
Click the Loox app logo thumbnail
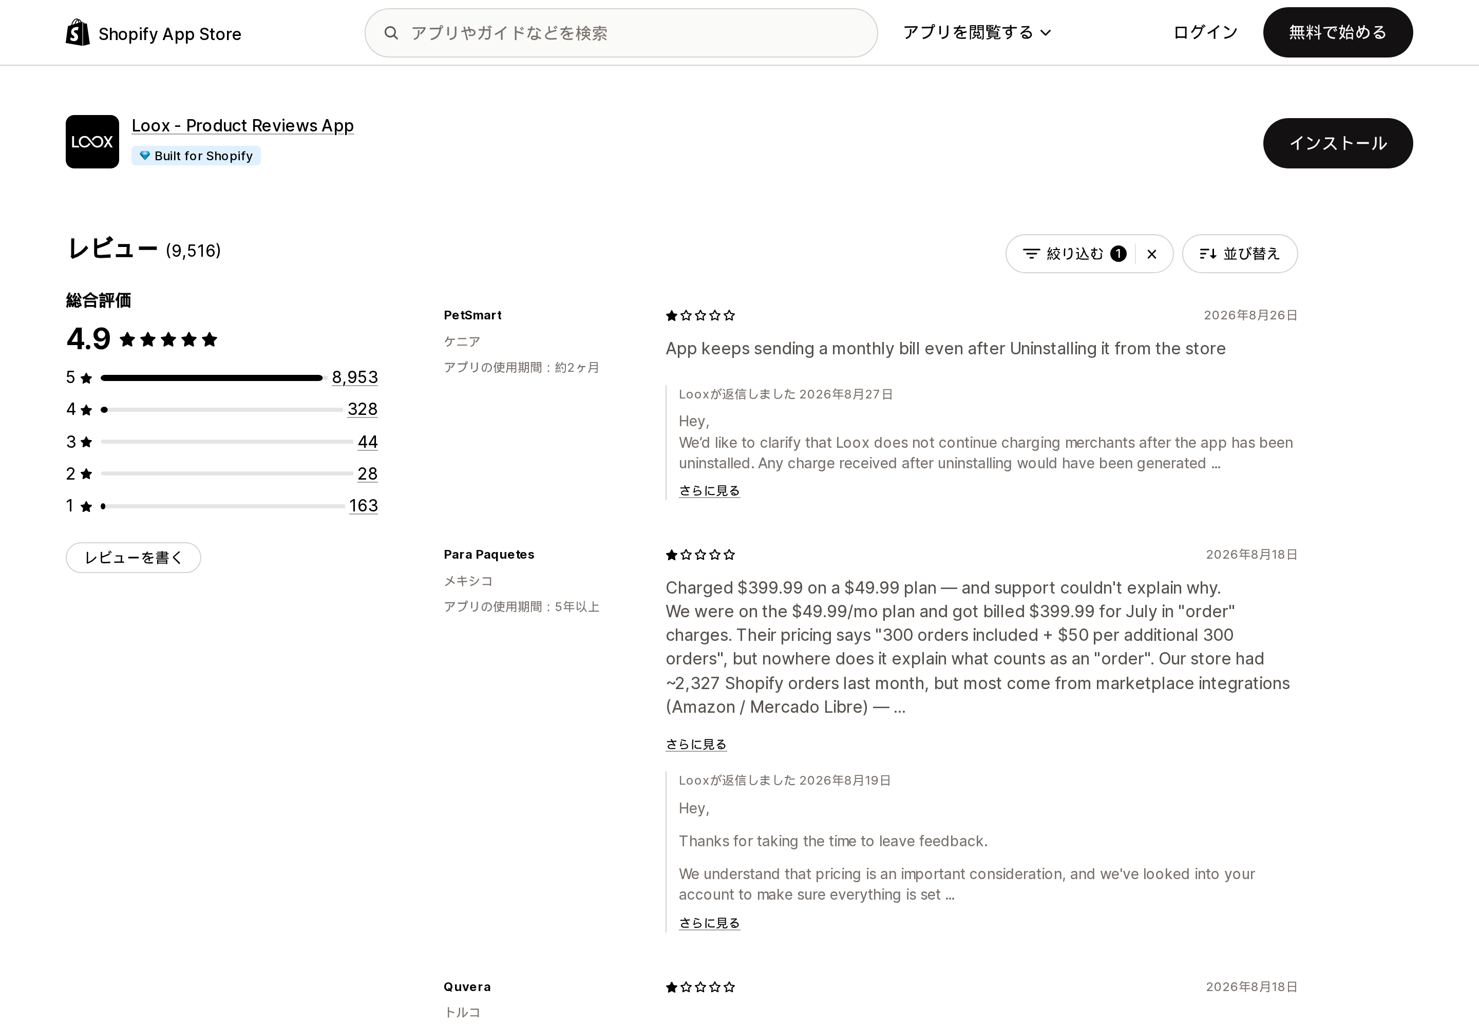coord(92,142)
